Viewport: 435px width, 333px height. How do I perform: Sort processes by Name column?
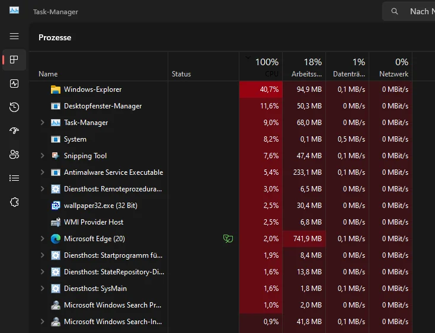click(x=98, y=66)
